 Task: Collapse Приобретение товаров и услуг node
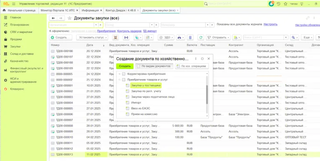point(120,80)
